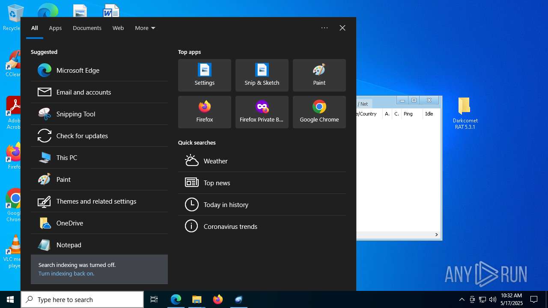Viewport: 548px width, 308px height.
Task: Open Settings tile in Top apps
Action: pyautogui.click(x=205, y=75)
